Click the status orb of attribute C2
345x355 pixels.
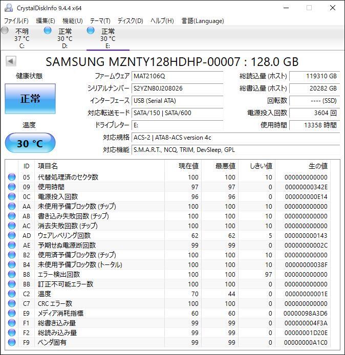point(12,294)
